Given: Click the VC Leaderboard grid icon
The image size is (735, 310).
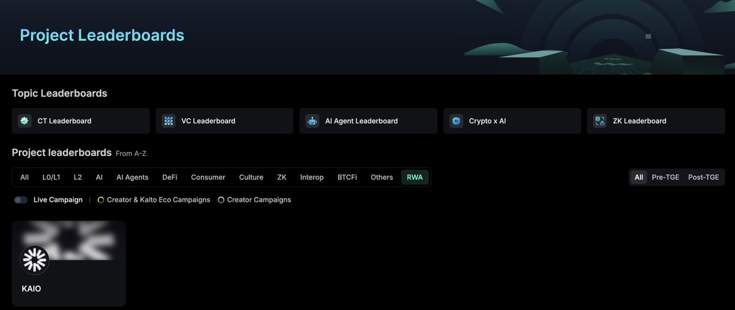Looking at the screenshot, I should coord(168,121).
